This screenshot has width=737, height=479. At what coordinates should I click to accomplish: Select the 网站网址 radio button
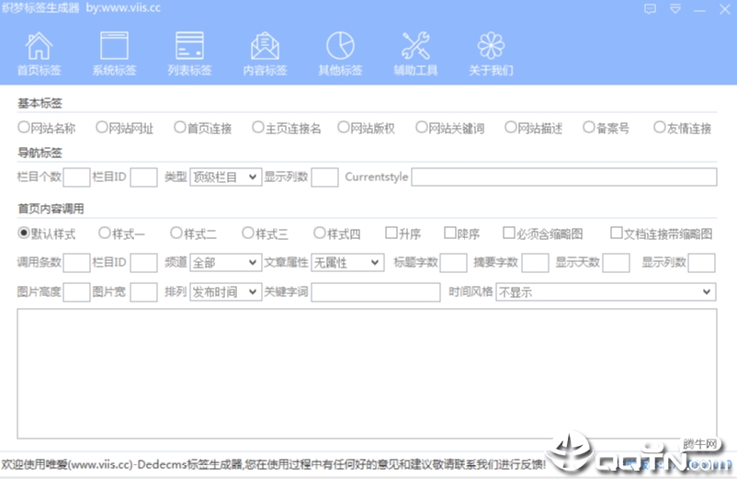tap(101, 127)
